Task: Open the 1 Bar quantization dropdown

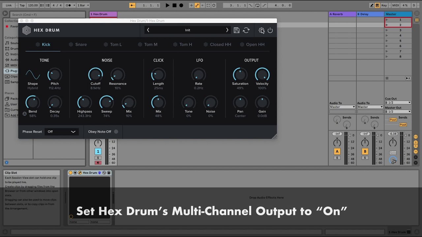Action: [x=83, y=5]
